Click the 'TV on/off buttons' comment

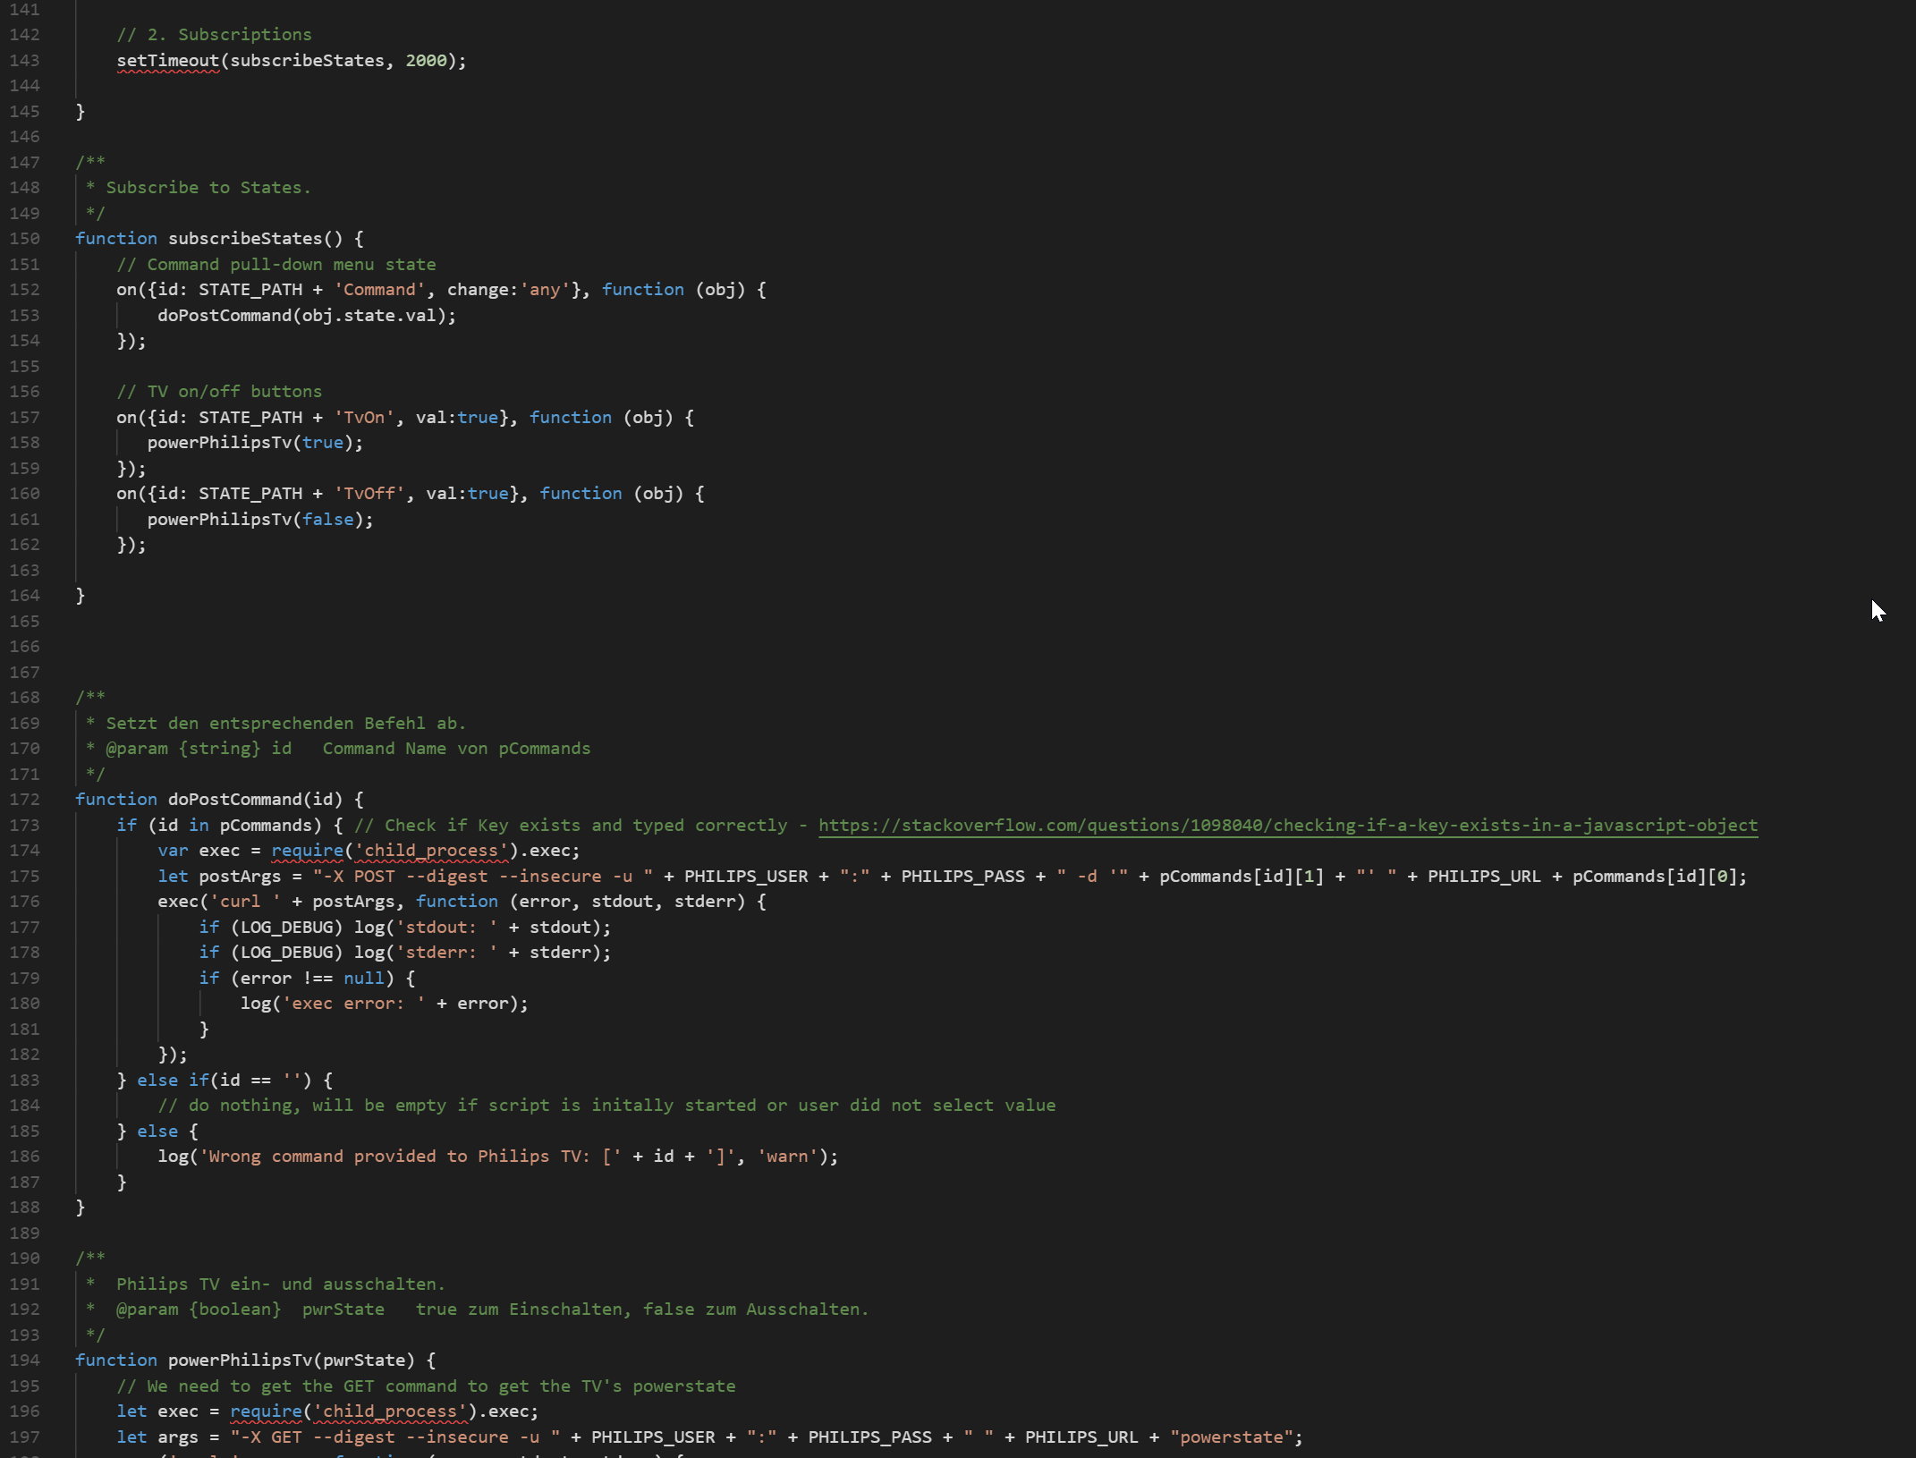click(x=218, y=392)
